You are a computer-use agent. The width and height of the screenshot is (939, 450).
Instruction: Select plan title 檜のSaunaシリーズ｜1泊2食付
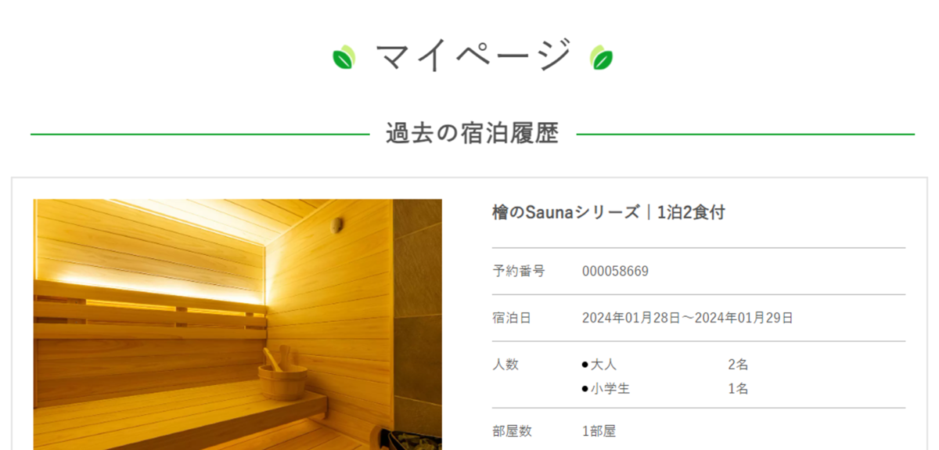(608, 212)
